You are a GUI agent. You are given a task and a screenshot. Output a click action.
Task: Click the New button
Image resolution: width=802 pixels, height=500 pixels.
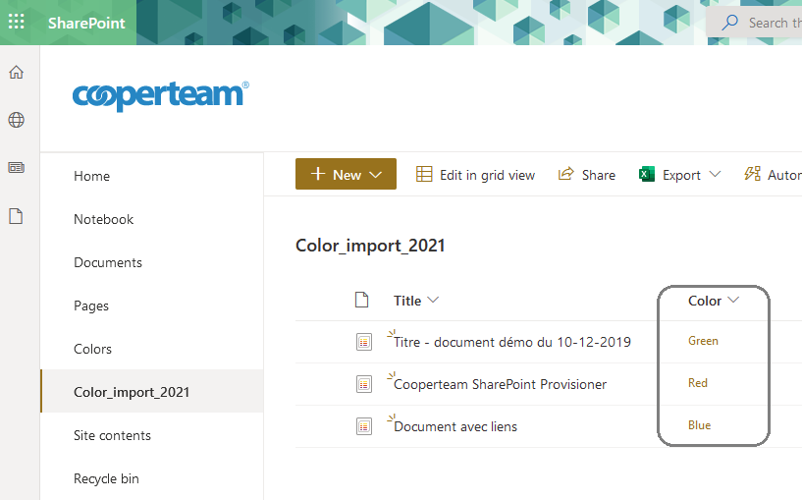click(x=346, y=174)
